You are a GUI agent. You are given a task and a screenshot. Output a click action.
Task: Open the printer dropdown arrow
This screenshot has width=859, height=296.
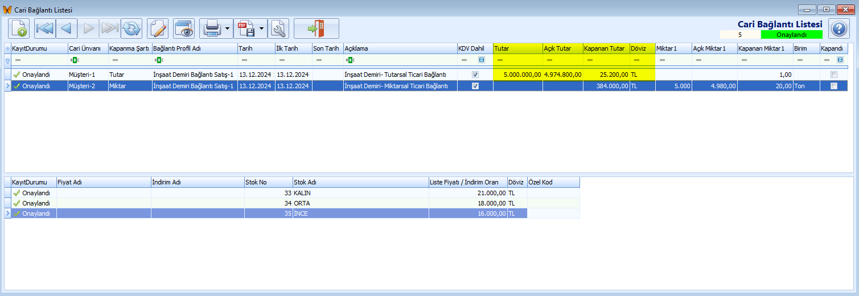pyautogui.click(x=228, y=28)
